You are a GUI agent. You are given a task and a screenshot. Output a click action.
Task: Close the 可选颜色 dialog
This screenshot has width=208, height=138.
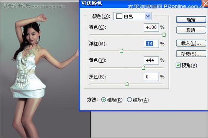(x=205, y=3)
